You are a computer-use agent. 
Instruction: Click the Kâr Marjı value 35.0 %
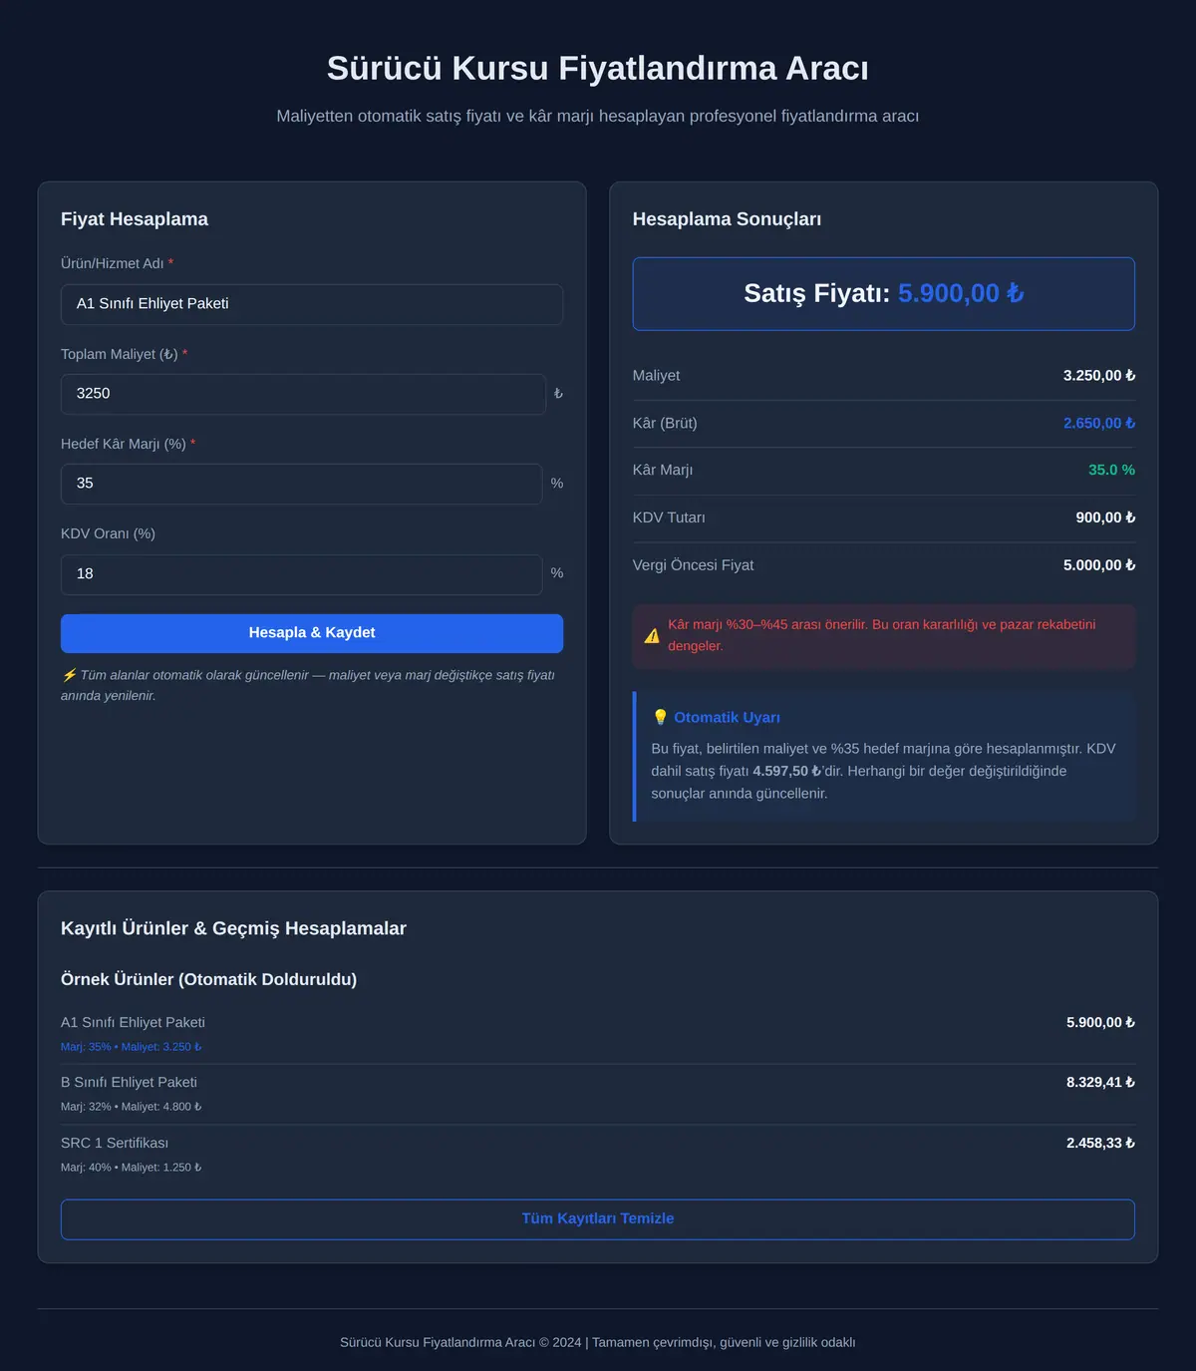[1111, 471]
